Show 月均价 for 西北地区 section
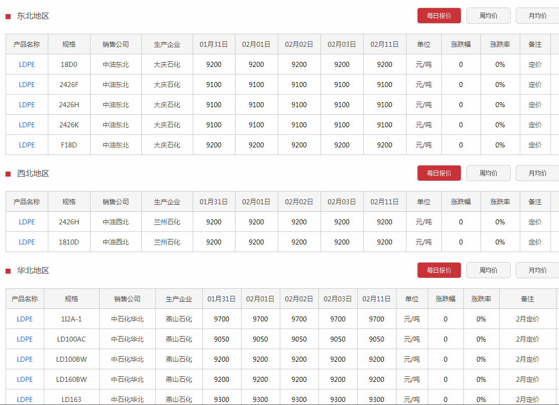559x405 pixels. 537,173
